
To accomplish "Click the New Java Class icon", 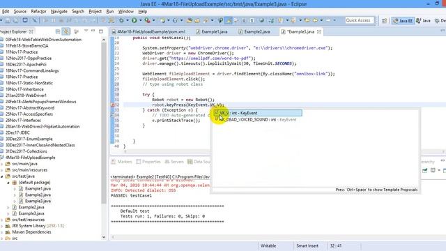I will click(175, 20).
